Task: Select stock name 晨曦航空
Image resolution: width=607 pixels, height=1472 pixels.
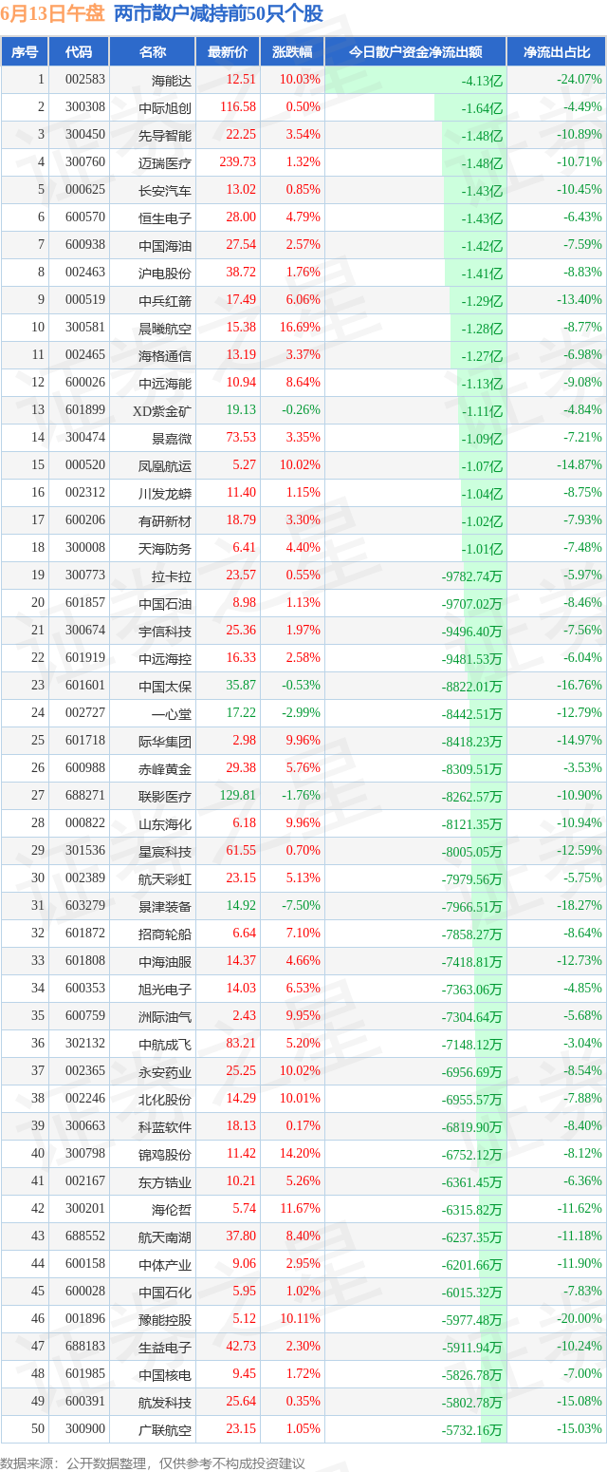Action: point(165,328)
